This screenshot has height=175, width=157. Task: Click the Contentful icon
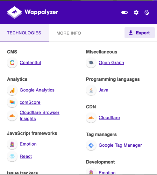[12, 62]
